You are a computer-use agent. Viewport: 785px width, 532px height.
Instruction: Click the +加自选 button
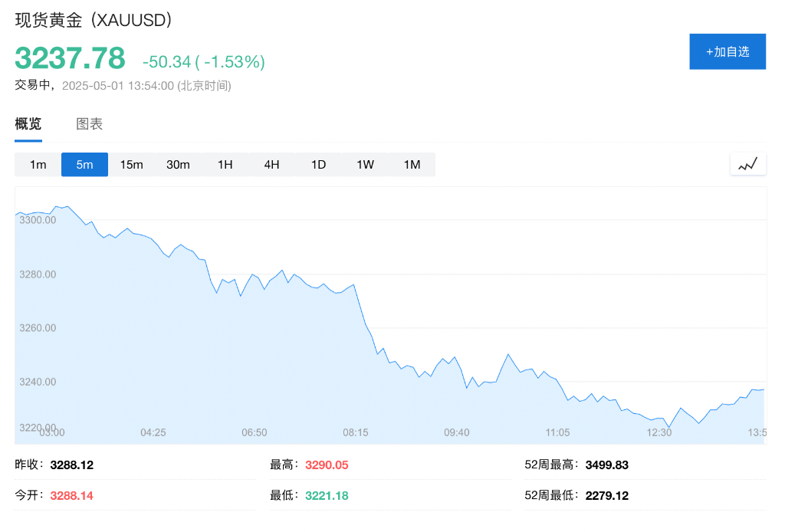727,51
